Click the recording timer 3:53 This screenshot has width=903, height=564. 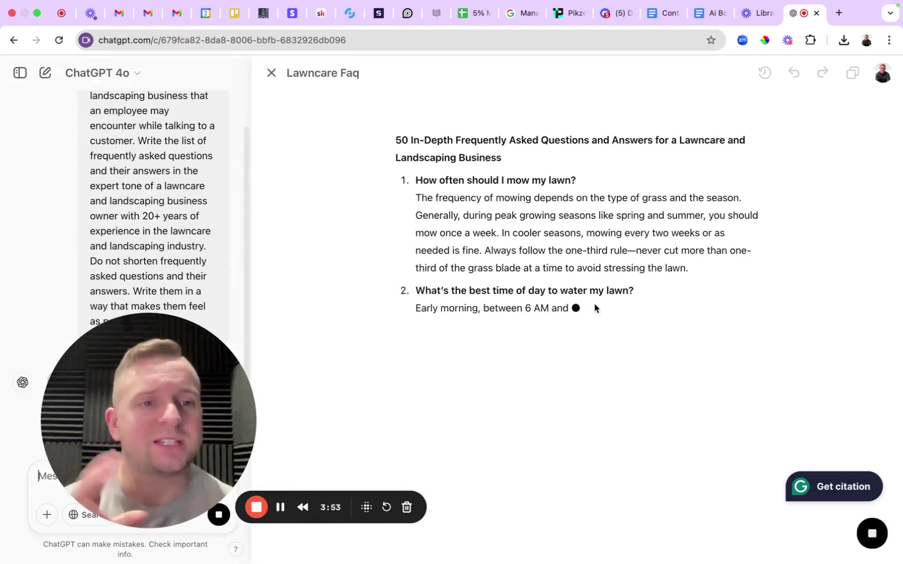[x=330, y=507]
